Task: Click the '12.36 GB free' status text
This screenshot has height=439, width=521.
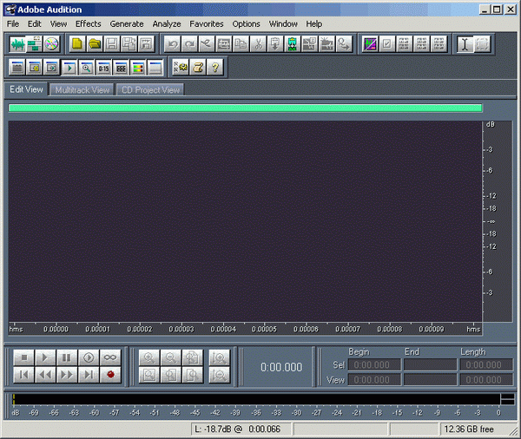Action: click(469, 429)
